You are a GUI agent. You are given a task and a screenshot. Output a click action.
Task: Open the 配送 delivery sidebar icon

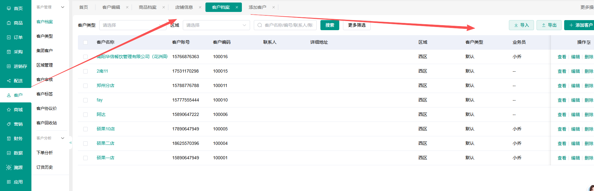[x=9, y=81]
